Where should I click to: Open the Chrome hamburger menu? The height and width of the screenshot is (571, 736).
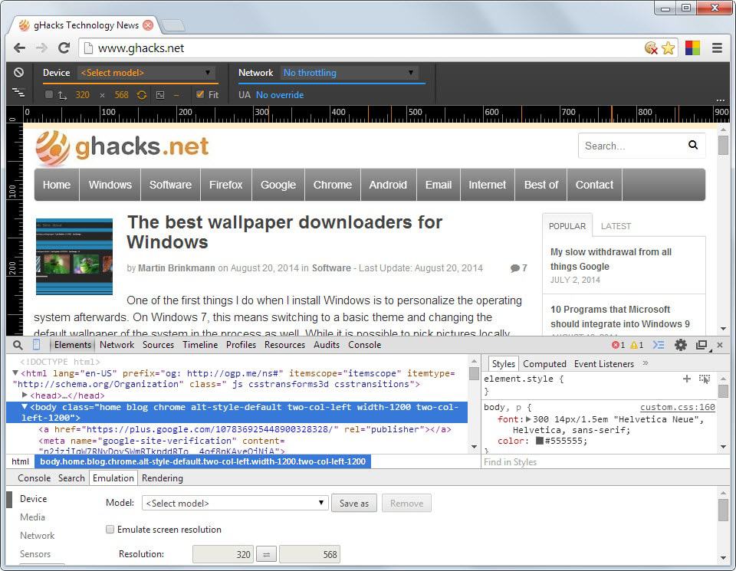717,48
